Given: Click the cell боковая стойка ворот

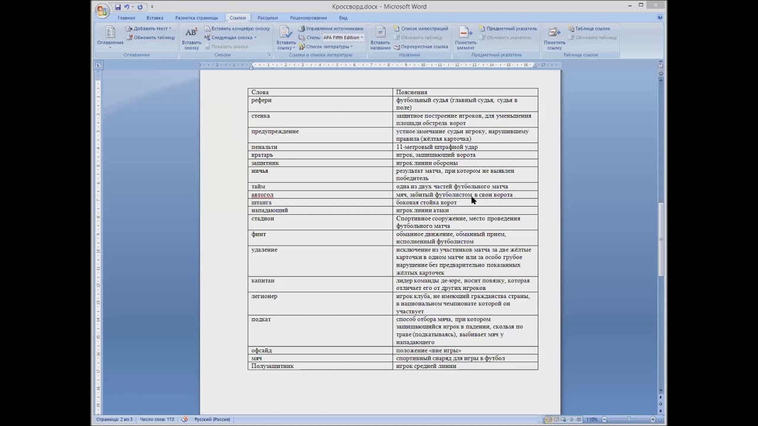Looking at the screenshot, I should [x=465, y=202].
